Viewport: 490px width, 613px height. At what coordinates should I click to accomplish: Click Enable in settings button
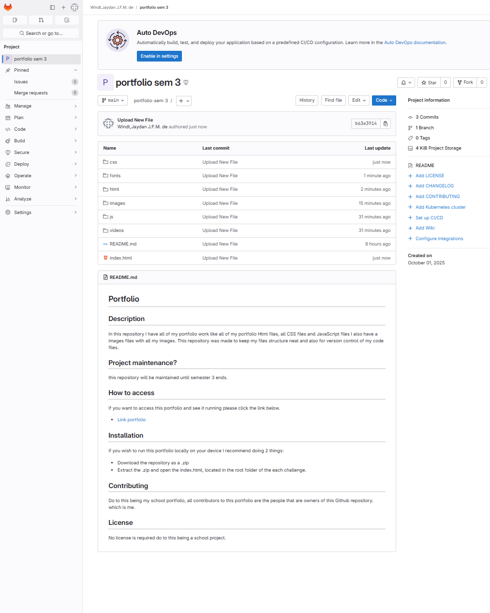tap(159, 56)
